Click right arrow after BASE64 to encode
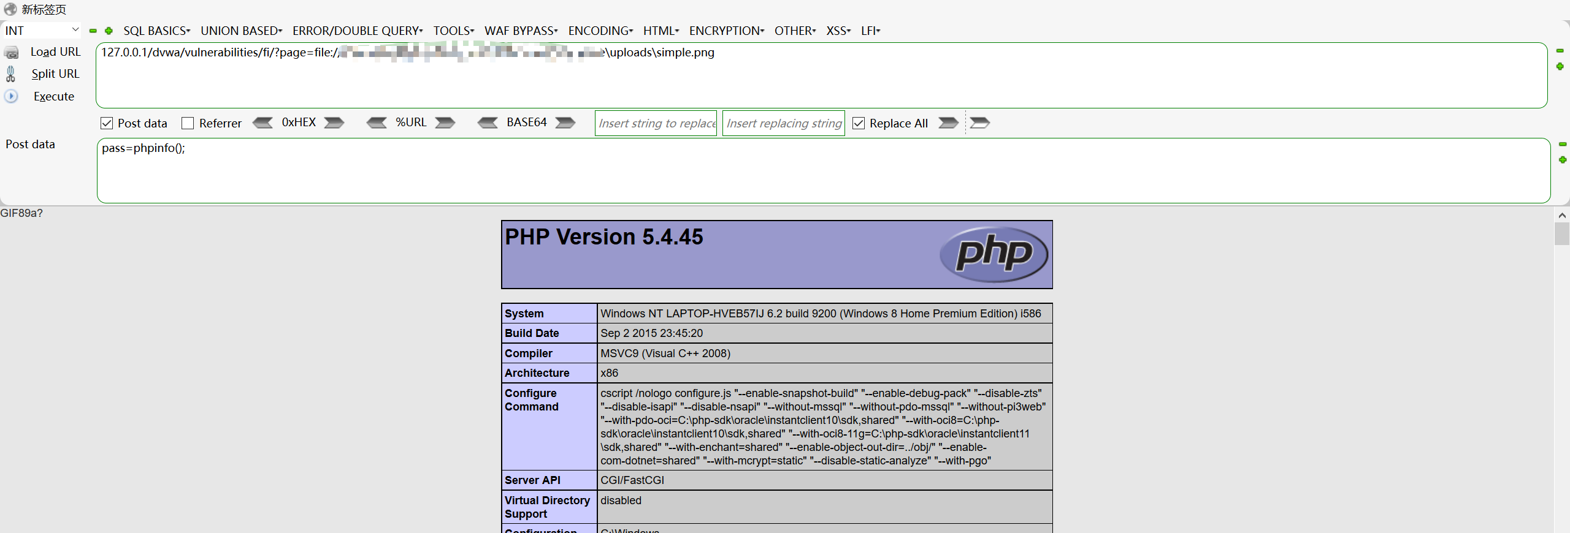 tap(565, 123)
